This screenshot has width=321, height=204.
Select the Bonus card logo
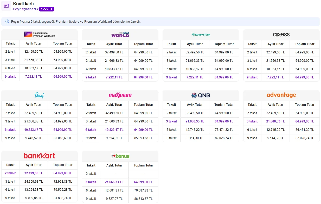120,156
